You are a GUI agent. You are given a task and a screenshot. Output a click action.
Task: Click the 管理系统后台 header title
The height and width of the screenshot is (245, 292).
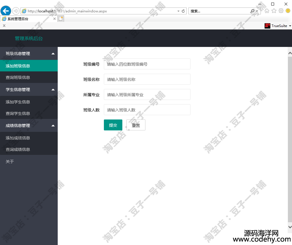point(29,39)
